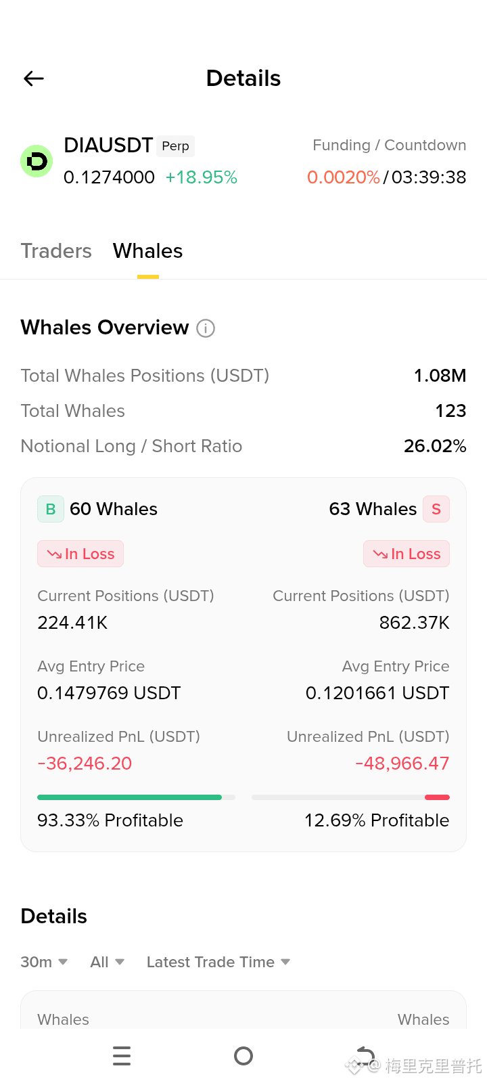Tap the red S sell badge
Viewport: 487px width, 1083px height.
coord(436,509)
